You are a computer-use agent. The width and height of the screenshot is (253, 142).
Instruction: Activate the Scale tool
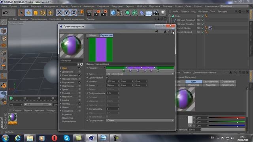(36, 13)
